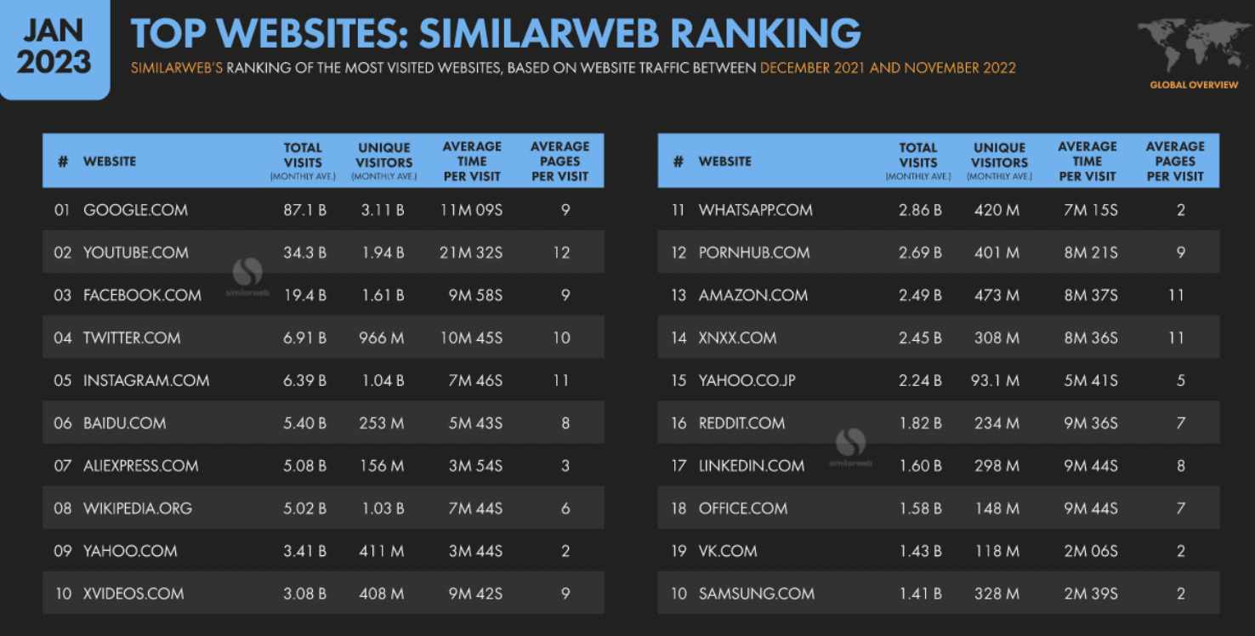1255x636 pixels.
Task: Select Reddit's 9M 36S average time
Action: coord(1091,423)
